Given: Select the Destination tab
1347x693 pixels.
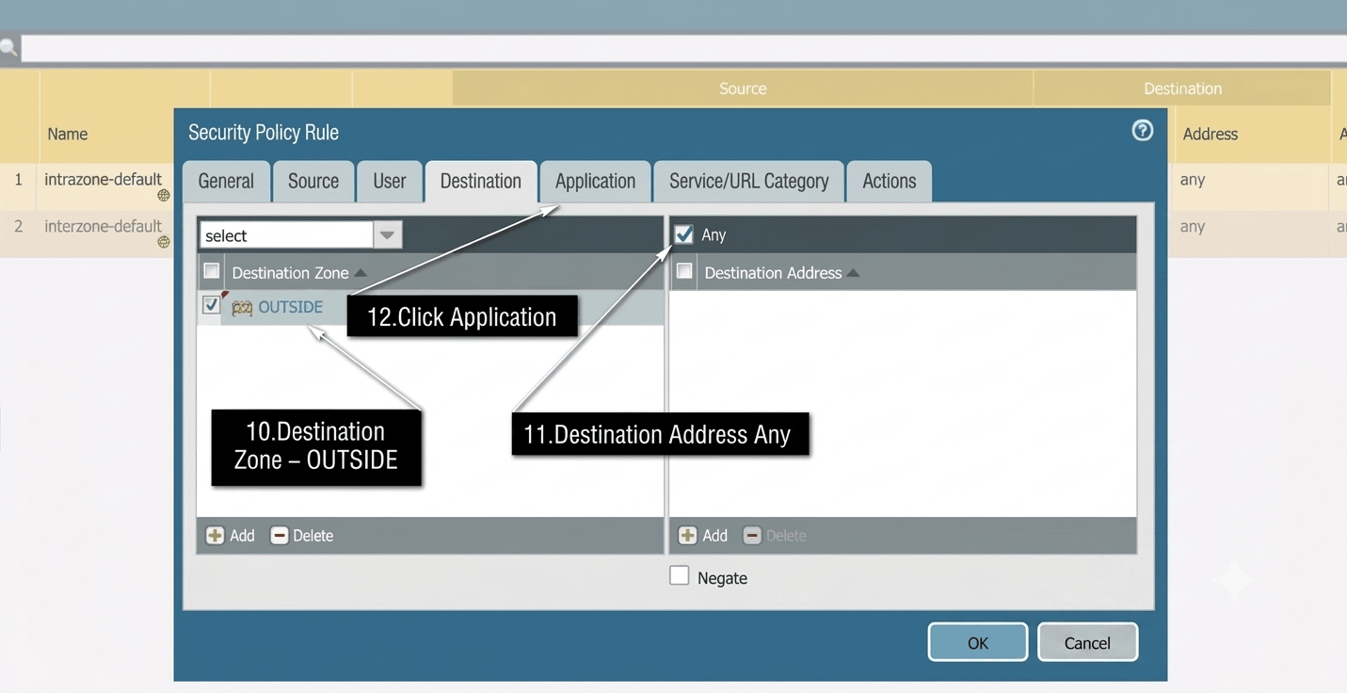Looking at the screenshot, I should click(x=481, y=181).
